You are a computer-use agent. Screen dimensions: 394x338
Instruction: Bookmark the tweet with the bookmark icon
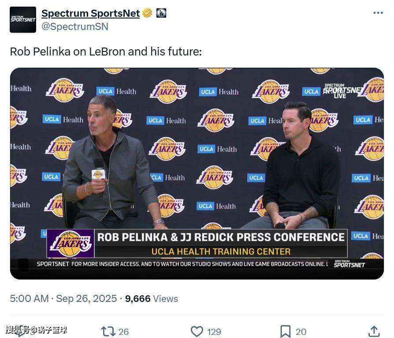click(x=286, y=331)
